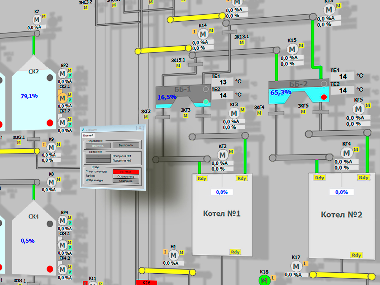Click the ЗСК2.1 gate valve symbol
The height and width of the screenshot is (285, 380).
(34, 139)
